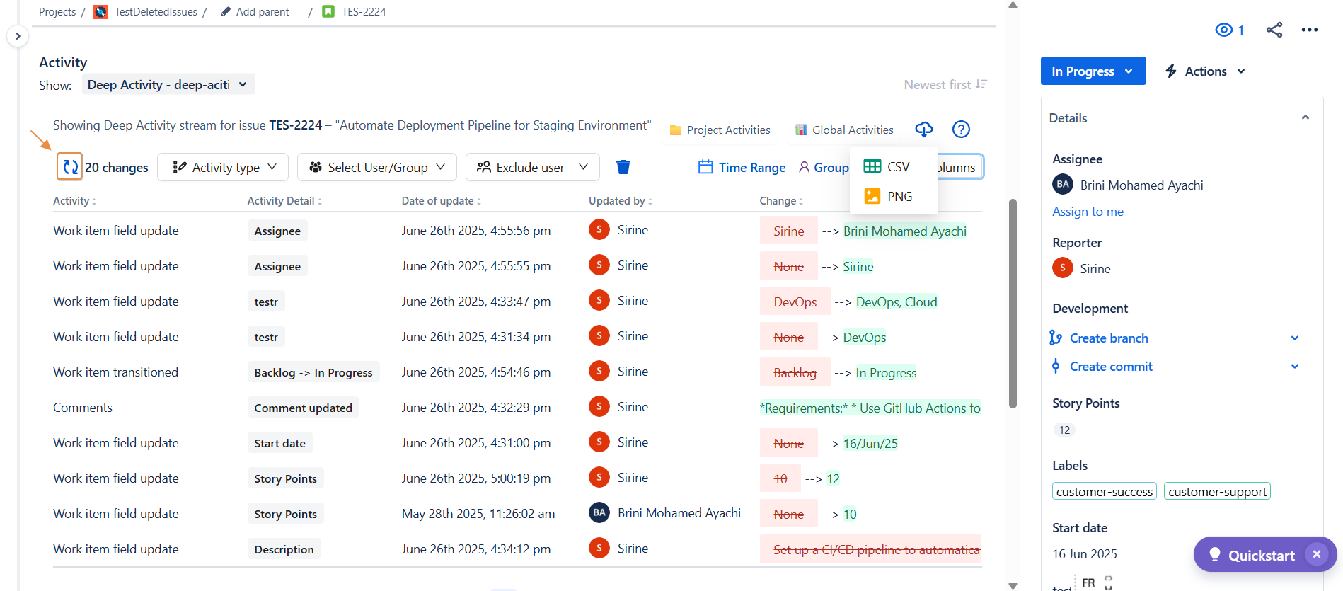Click the share icon

pos(1274,30)
